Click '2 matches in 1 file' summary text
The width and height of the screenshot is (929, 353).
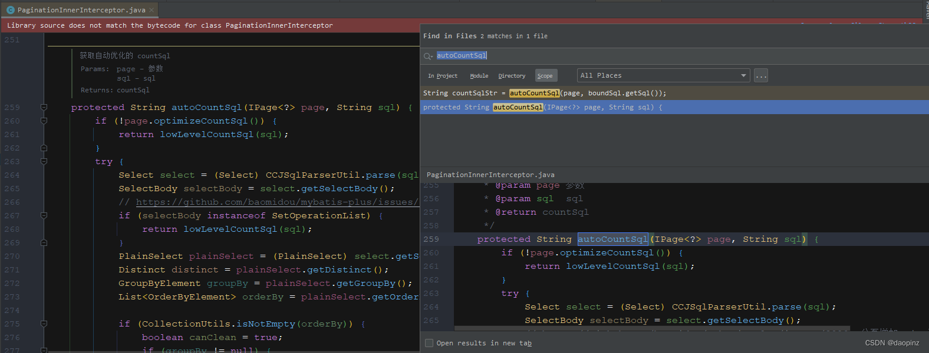(x=513, y=36)
